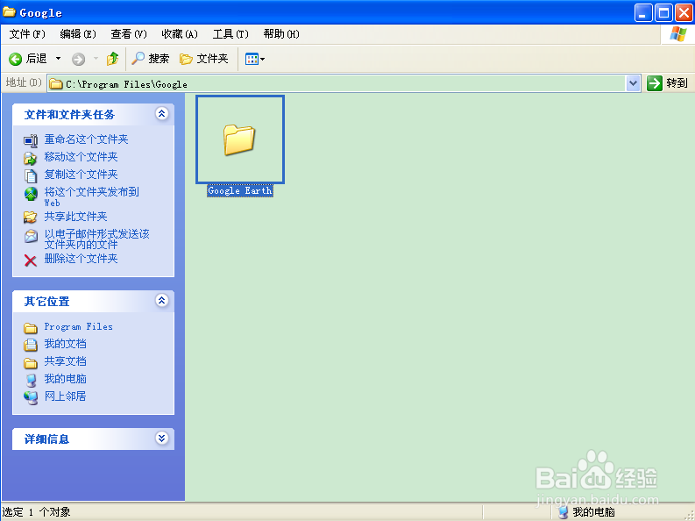
Task: Open 我的文档 link
Action: click(x=65, y=344)
